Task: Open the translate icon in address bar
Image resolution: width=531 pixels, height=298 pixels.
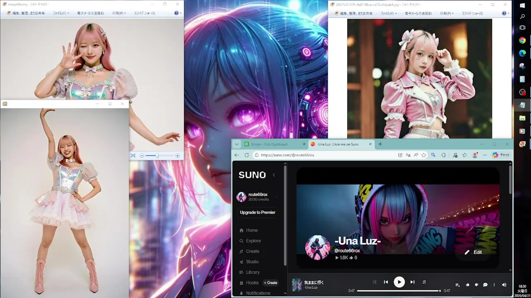Action: [x=408, y=155]
